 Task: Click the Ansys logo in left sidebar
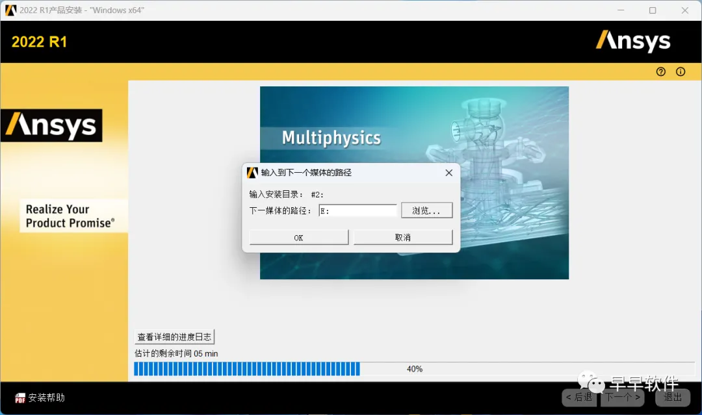pyautogui.click(x=51, y=125)
